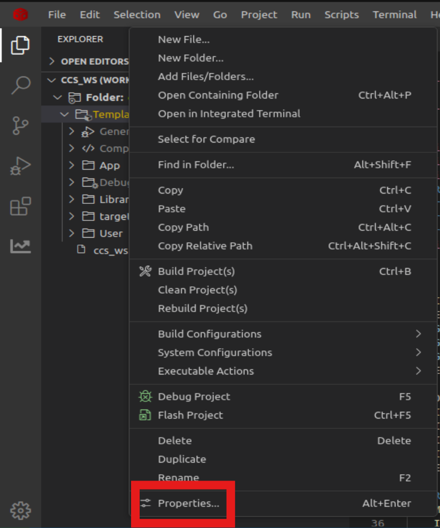Screen dimensions: 440x528
Task: Click the EXPLORER panel title
Action: coord(80,39)
